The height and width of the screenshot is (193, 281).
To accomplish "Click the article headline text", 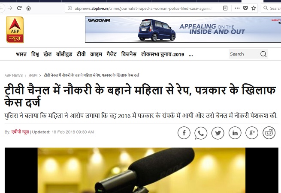I will [140, 96].
